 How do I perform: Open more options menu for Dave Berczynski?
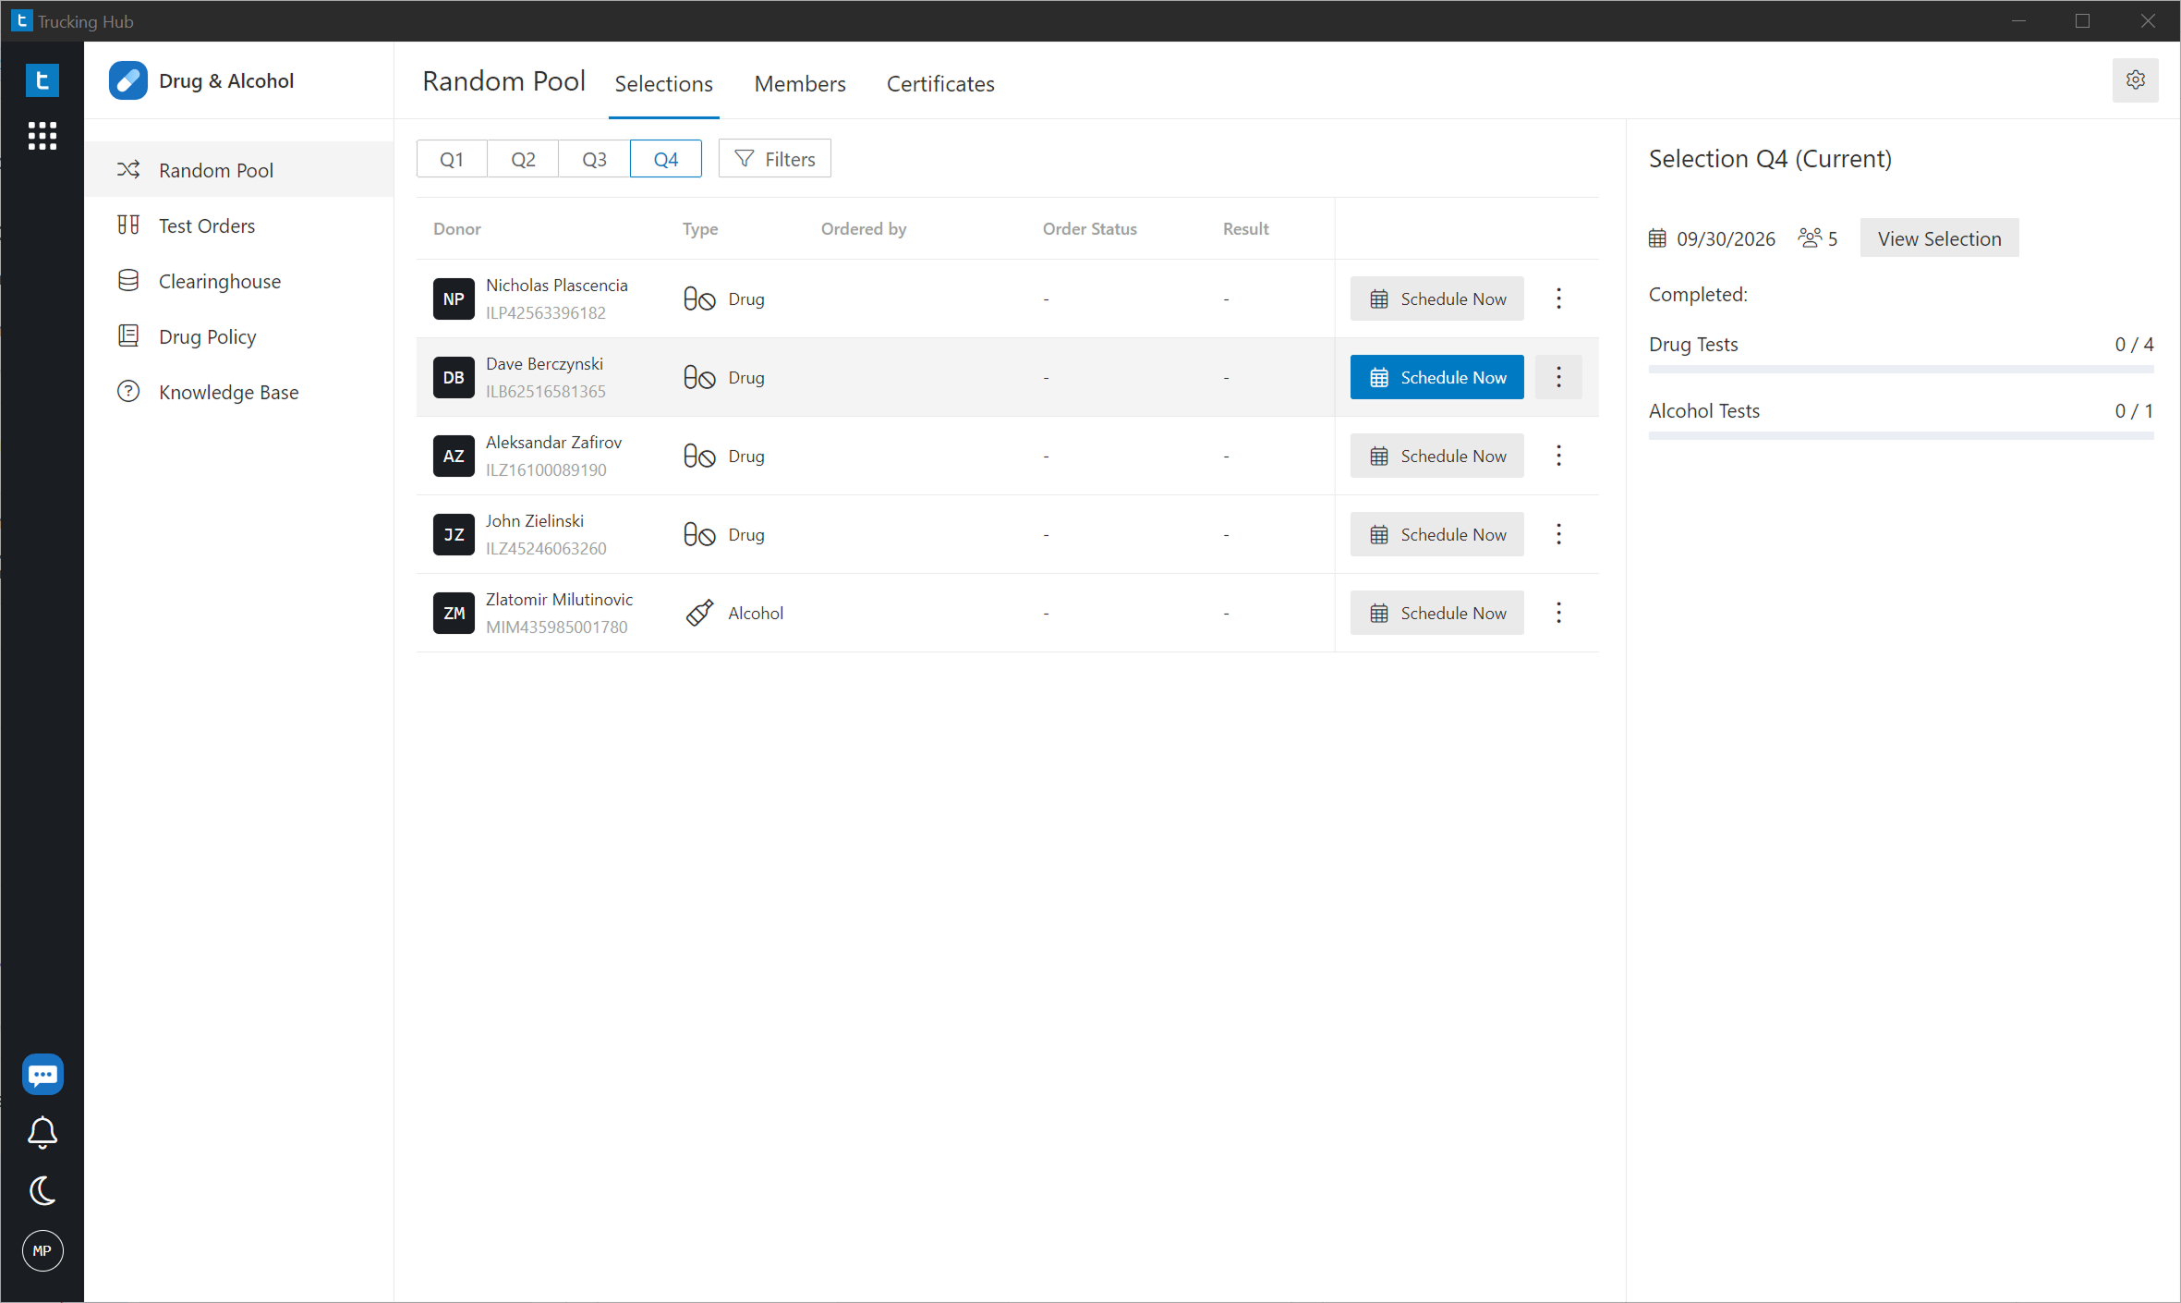pyautogui.click(x=1558, y=377)
